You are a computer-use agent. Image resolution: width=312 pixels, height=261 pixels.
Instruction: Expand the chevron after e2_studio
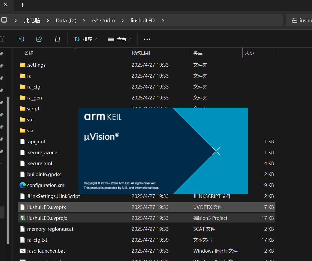point(123,21)
